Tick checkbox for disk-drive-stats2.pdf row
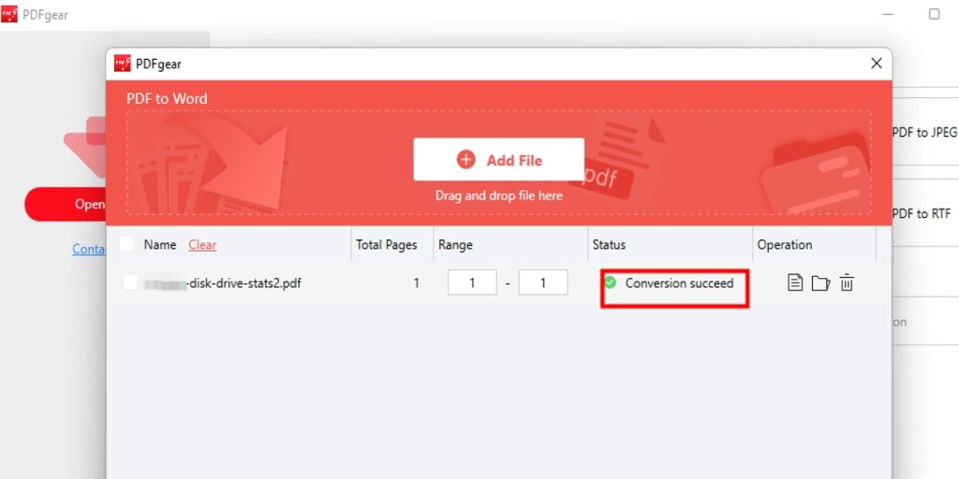 (x=130, y=283)
